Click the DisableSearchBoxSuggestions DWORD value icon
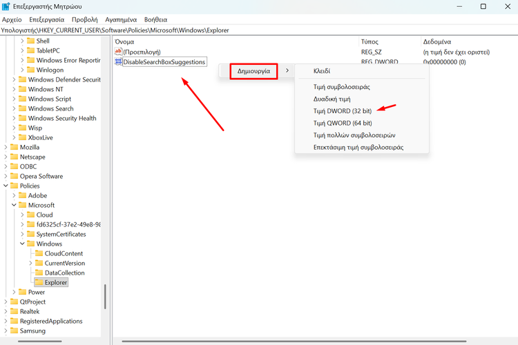This screenshot has width=518, height=345. [118, 62]
